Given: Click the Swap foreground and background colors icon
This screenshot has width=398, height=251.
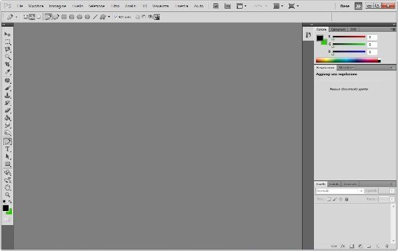Looking at the screenshot, I should [10, 202].
